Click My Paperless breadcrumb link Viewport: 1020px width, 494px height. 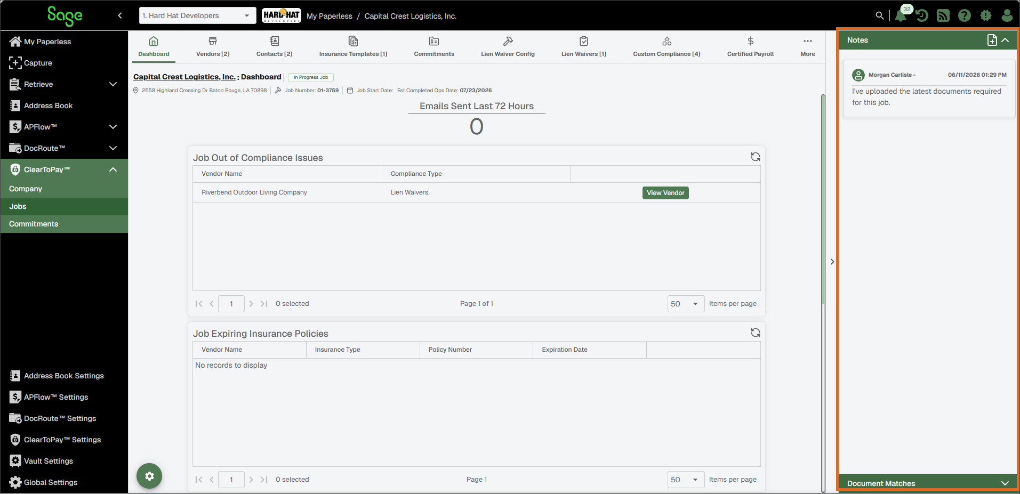(x=329, y=16)
